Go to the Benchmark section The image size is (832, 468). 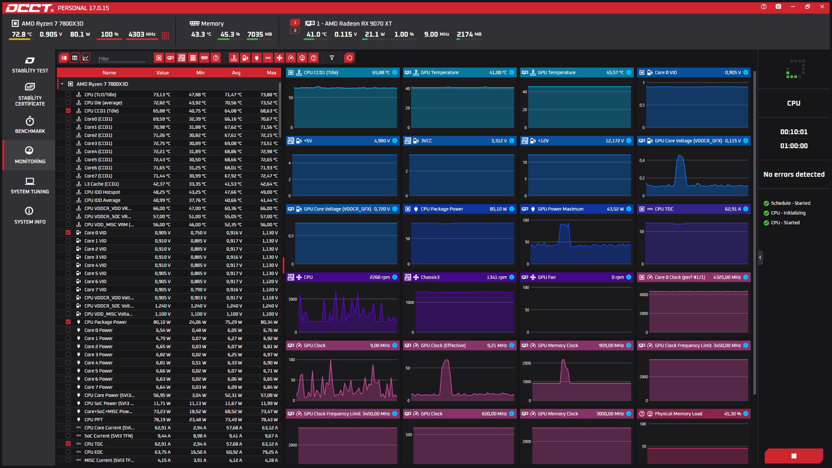pyautogui.click(x=30, y=125)
